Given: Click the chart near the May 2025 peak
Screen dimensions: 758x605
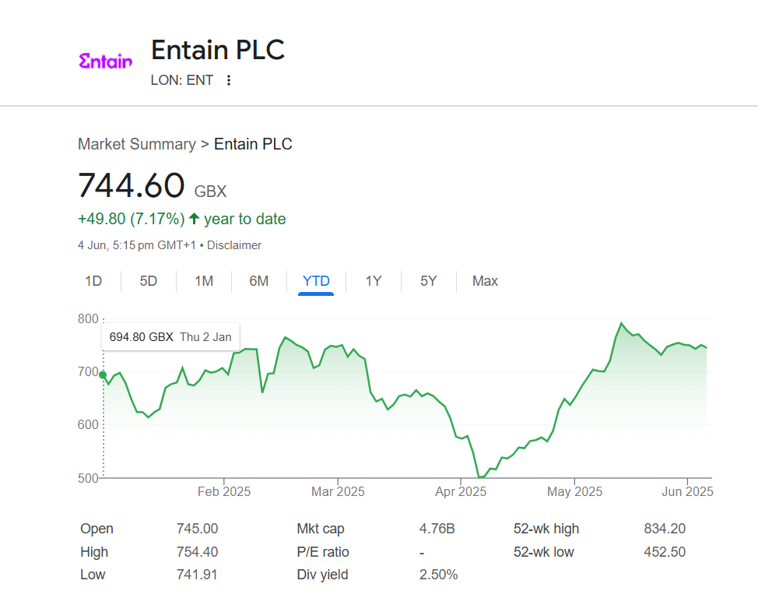Looking at the screenshot, I should (x=621, y=324).
